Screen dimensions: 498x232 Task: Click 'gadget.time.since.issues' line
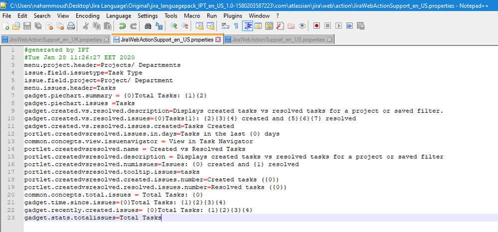coord(125,203)
